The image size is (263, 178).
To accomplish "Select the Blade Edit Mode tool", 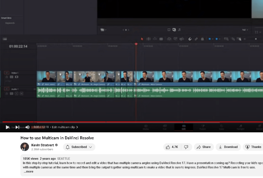I will [x=161, y=39].
